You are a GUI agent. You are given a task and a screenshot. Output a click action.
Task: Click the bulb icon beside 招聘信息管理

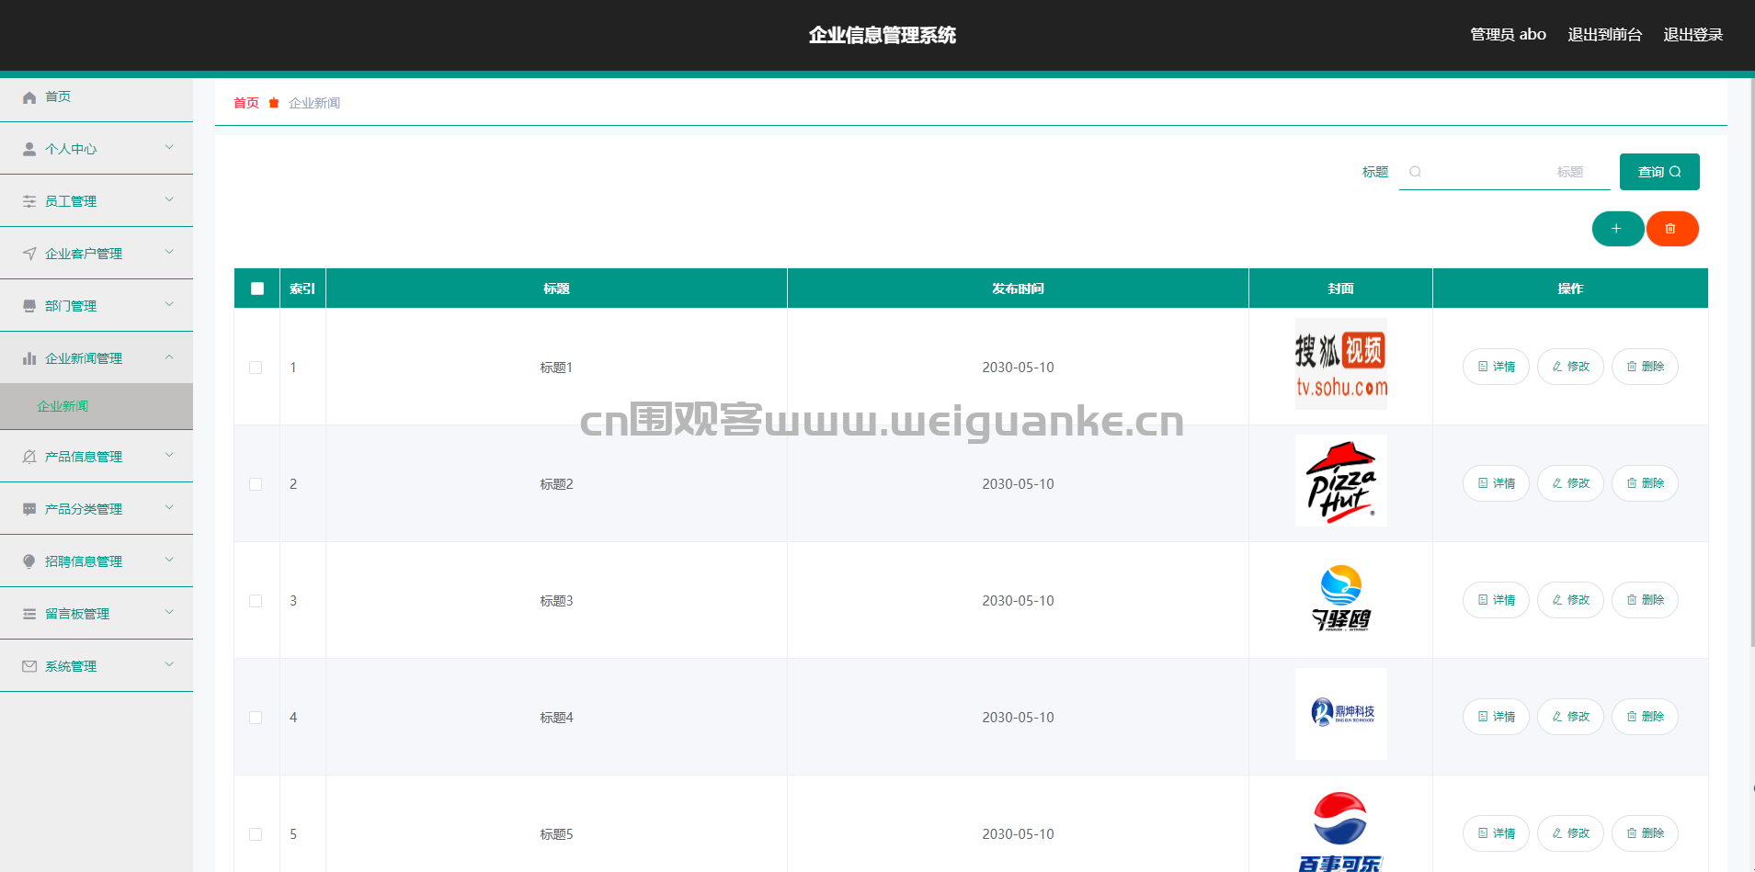[29, 561]
